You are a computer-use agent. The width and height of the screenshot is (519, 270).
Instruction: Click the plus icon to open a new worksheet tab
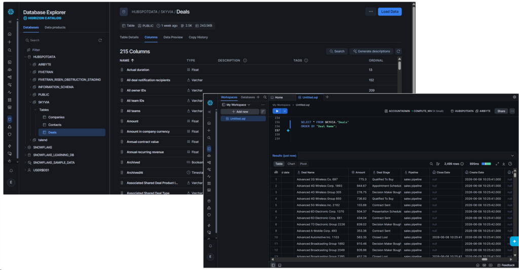pos(327,97)
